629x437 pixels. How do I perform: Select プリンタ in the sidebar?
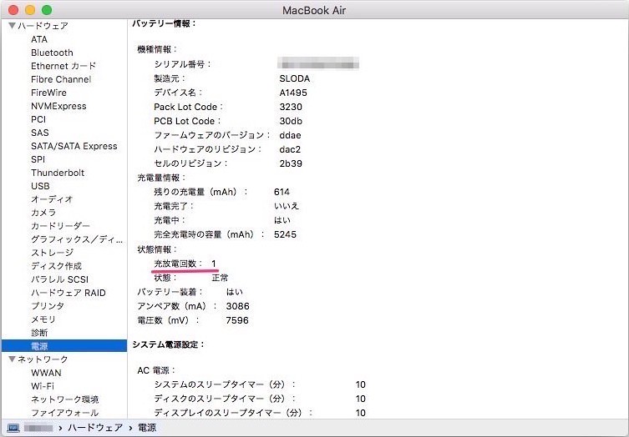coord(48,306)
